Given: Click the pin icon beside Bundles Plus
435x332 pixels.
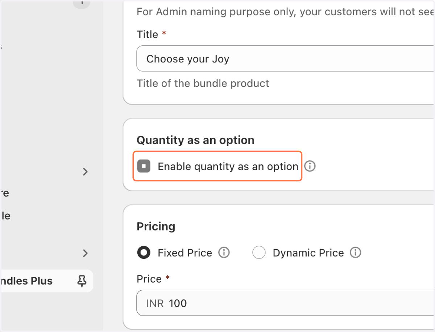Looking at the screenshot, I should pyautogui.click(x=82, y=281).
